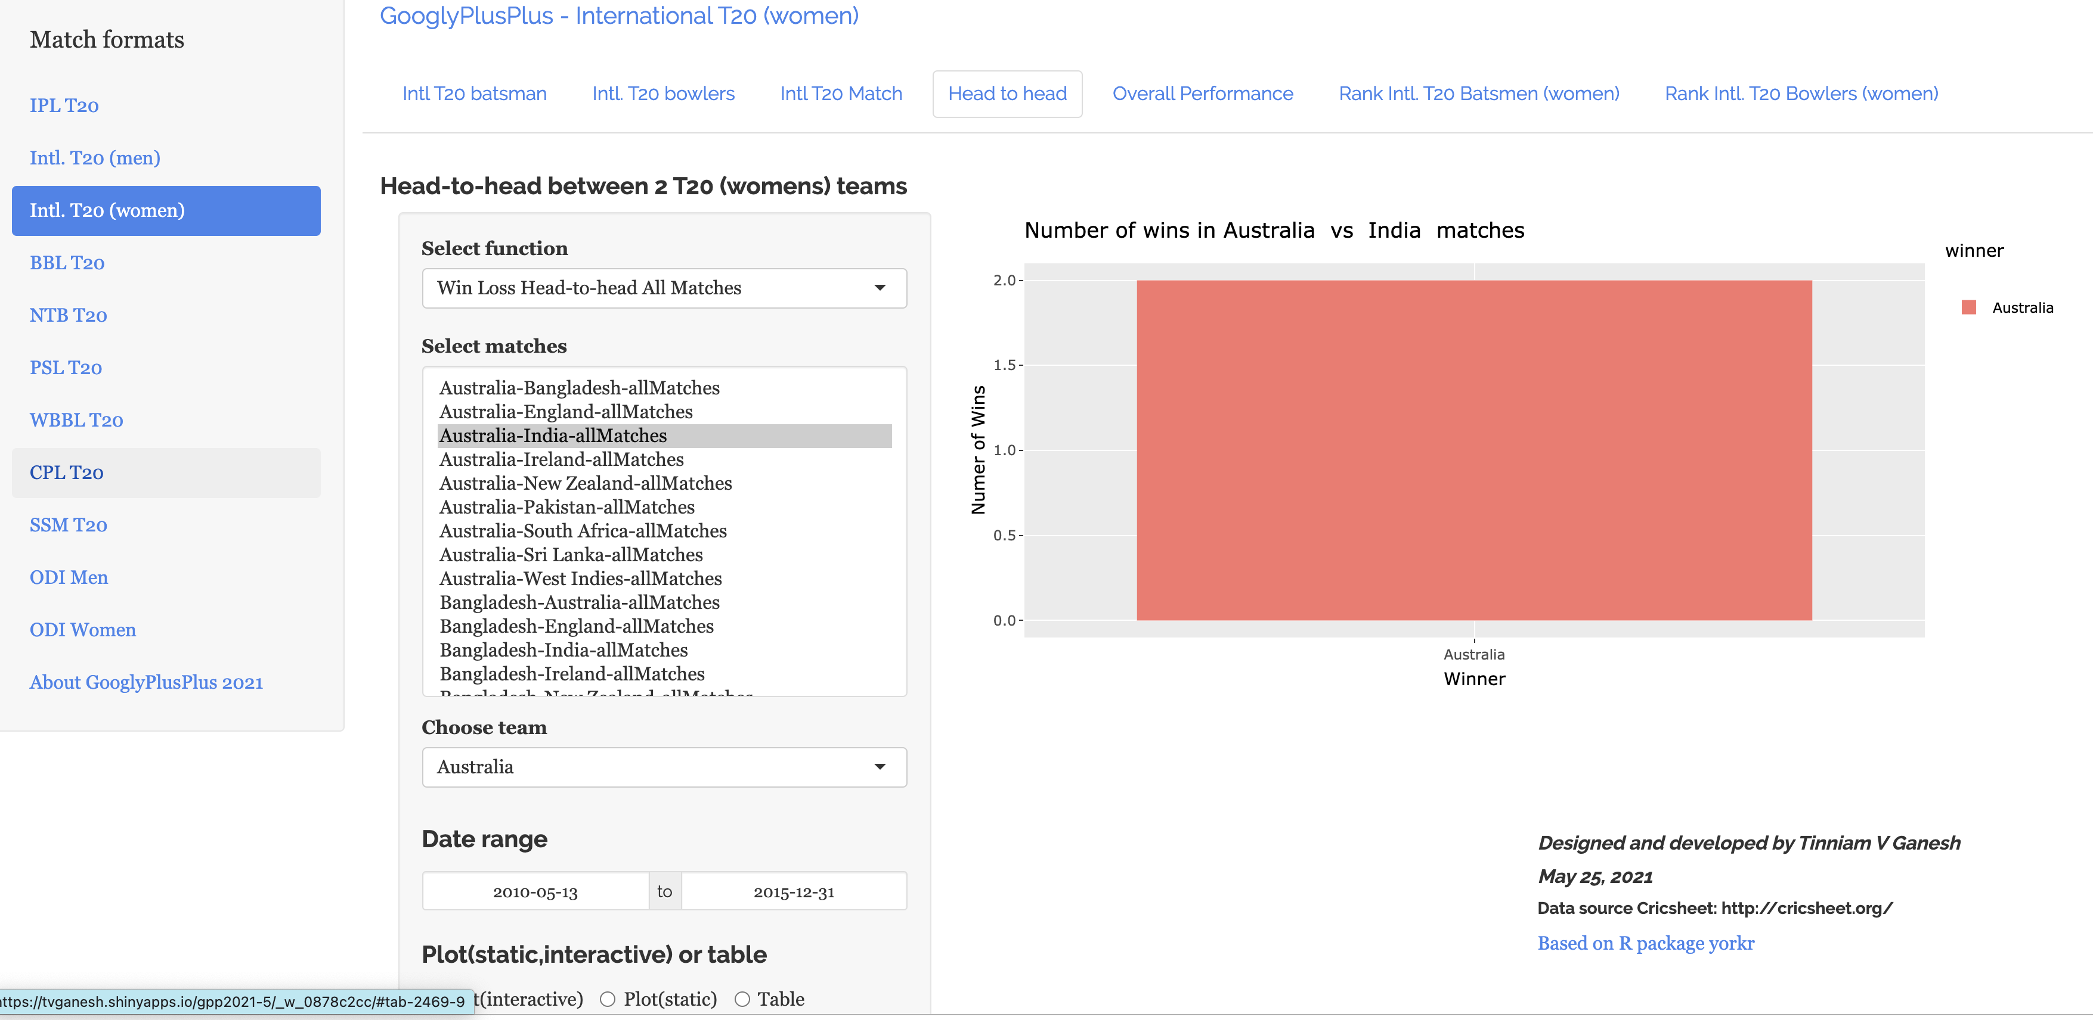
Task: Open the Overall Performance tab
Action: (x=1202, y=94)
